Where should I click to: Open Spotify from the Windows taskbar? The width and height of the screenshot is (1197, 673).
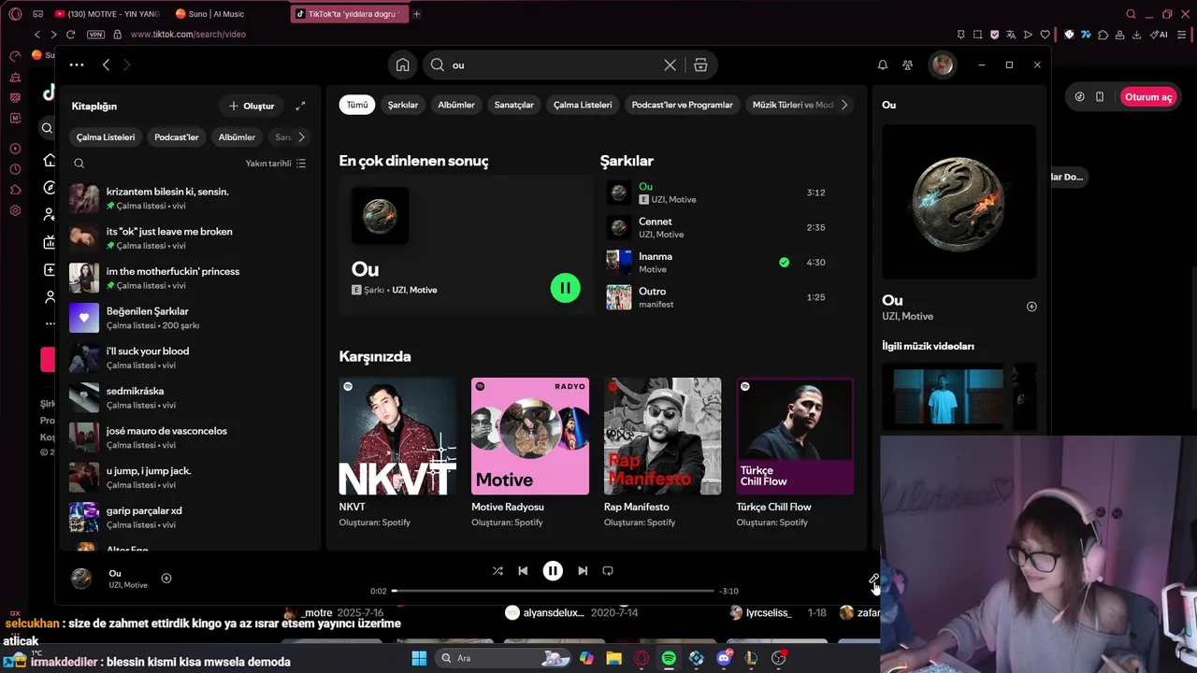[669, 658]
